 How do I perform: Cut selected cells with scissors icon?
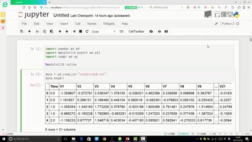[37, 31]
